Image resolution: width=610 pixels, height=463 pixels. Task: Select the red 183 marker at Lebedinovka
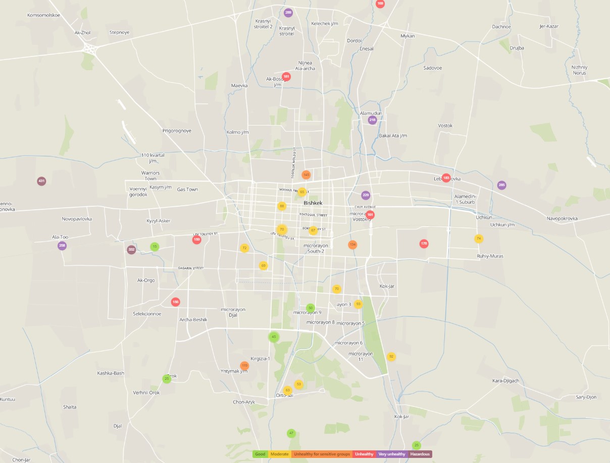tap(446, 178)
